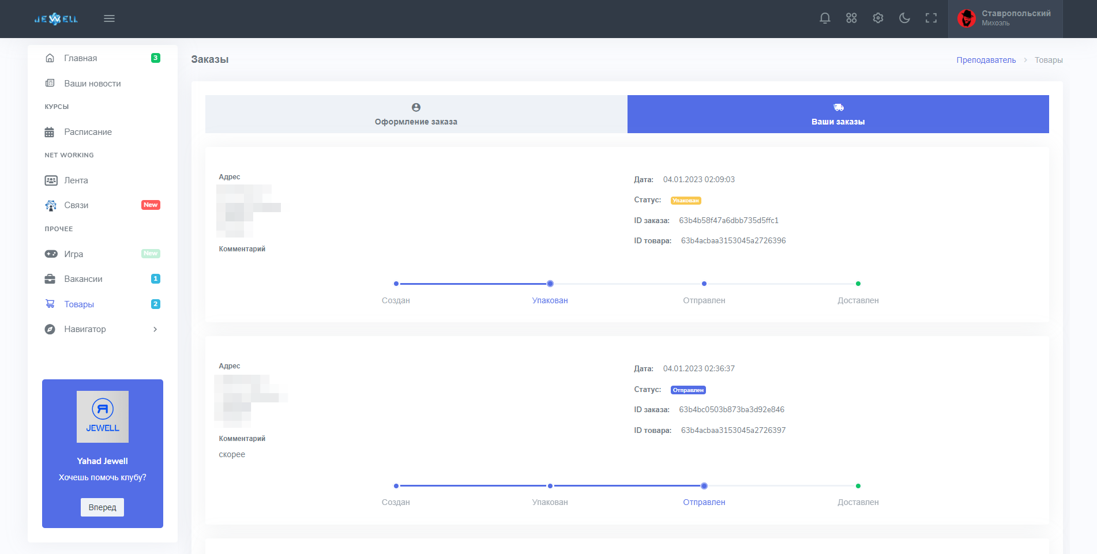Toggle fullscreen mode icon
Viewport: 1097px width, 554px height.
coord(931,18)
